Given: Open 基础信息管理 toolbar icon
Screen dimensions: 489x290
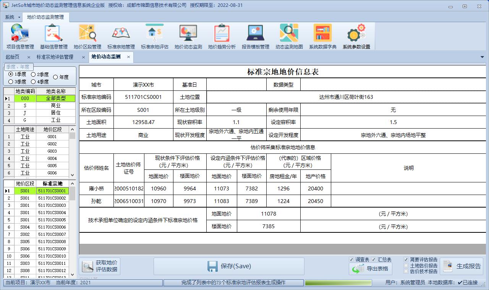Looking at the screenshot, I should 54,37.
